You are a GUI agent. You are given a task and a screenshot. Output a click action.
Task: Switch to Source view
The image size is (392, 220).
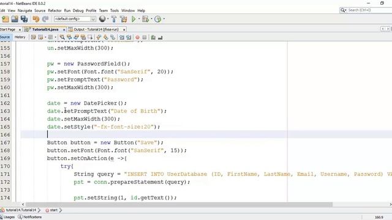[x=5, y=37]
